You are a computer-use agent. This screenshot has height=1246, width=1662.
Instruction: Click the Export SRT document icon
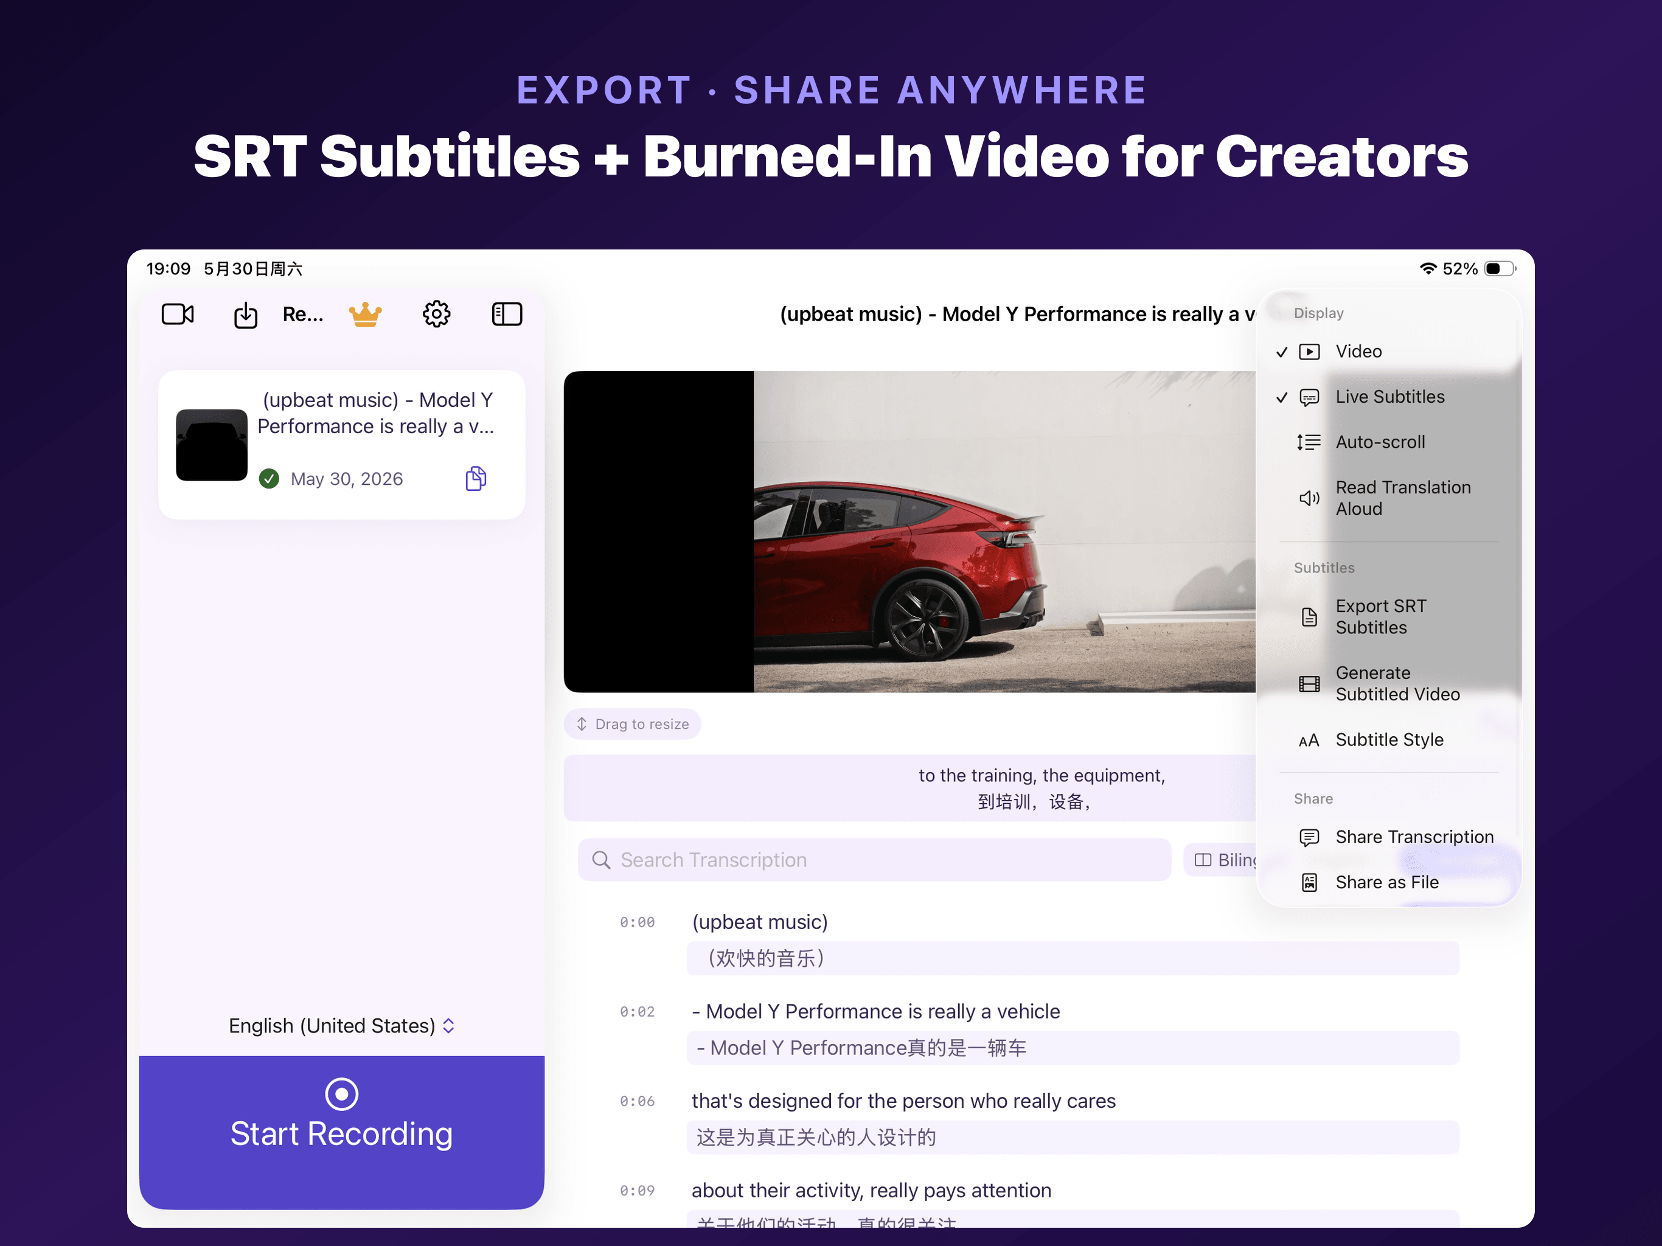(1310, 617)
